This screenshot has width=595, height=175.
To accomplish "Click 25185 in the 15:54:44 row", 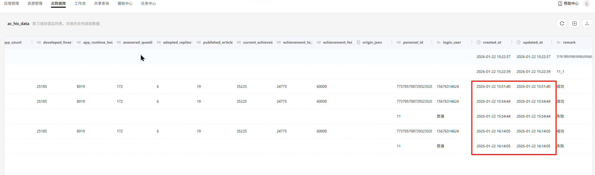I will point(42,101).
